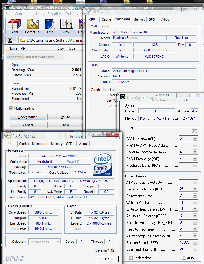Screen dimensions: 204x264
Task: Switch to SPD tab in upper CPU-Z window
Action: (x=152, y=19)
